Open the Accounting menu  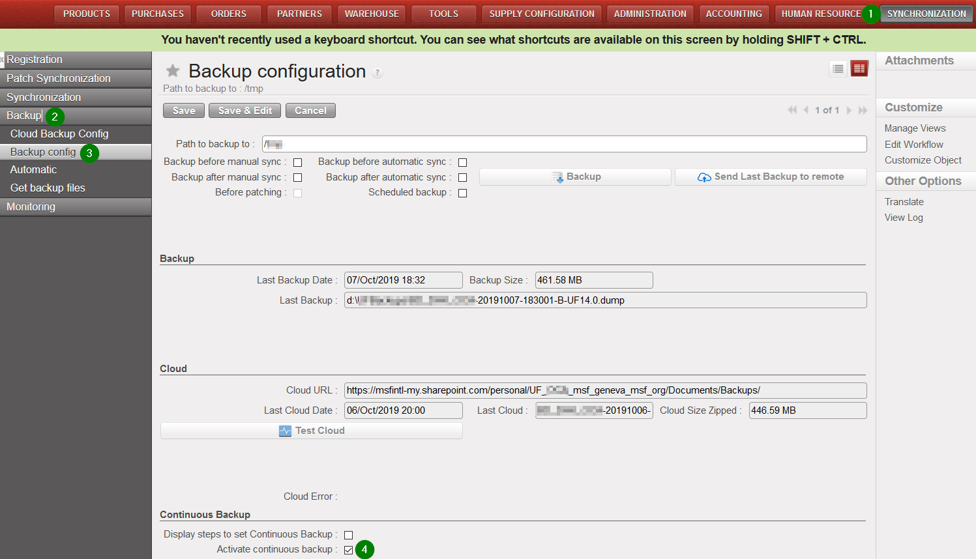point(733,14)
